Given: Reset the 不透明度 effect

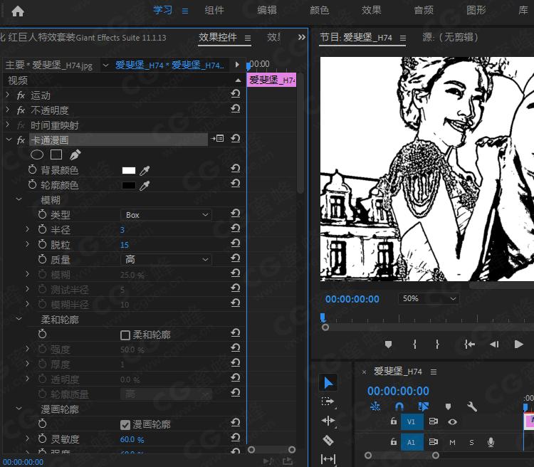Looking at the screenshot, I should click(x=236, y=109).
